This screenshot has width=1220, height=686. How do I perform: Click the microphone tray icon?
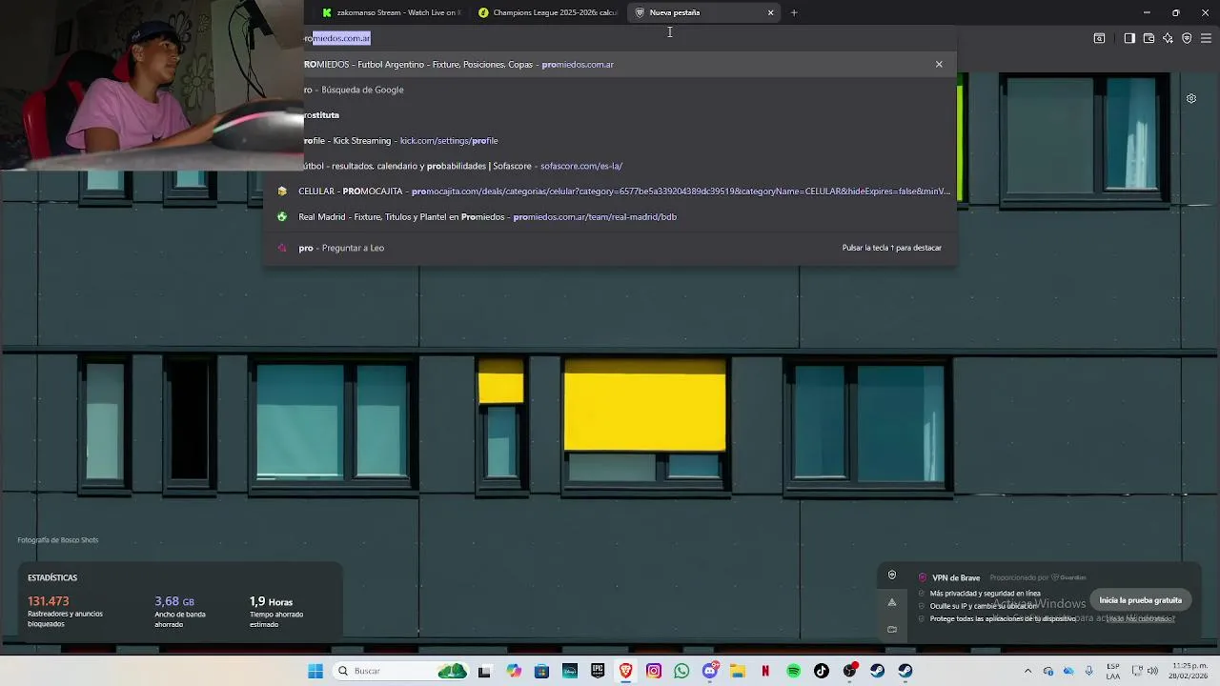point(1089,671)
